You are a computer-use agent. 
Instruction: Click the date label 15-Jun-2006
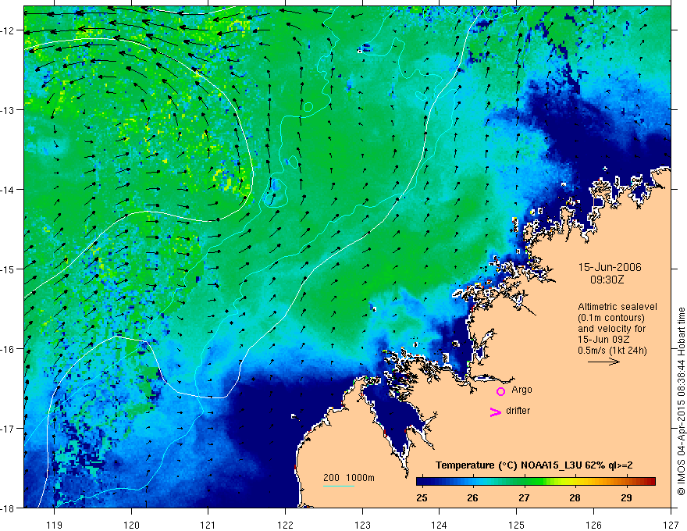coord(610,267)
